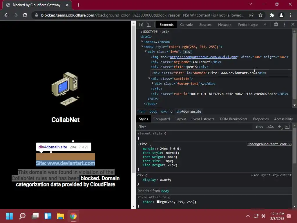Expand the margin shorthand property triangle

pos(158,149)
